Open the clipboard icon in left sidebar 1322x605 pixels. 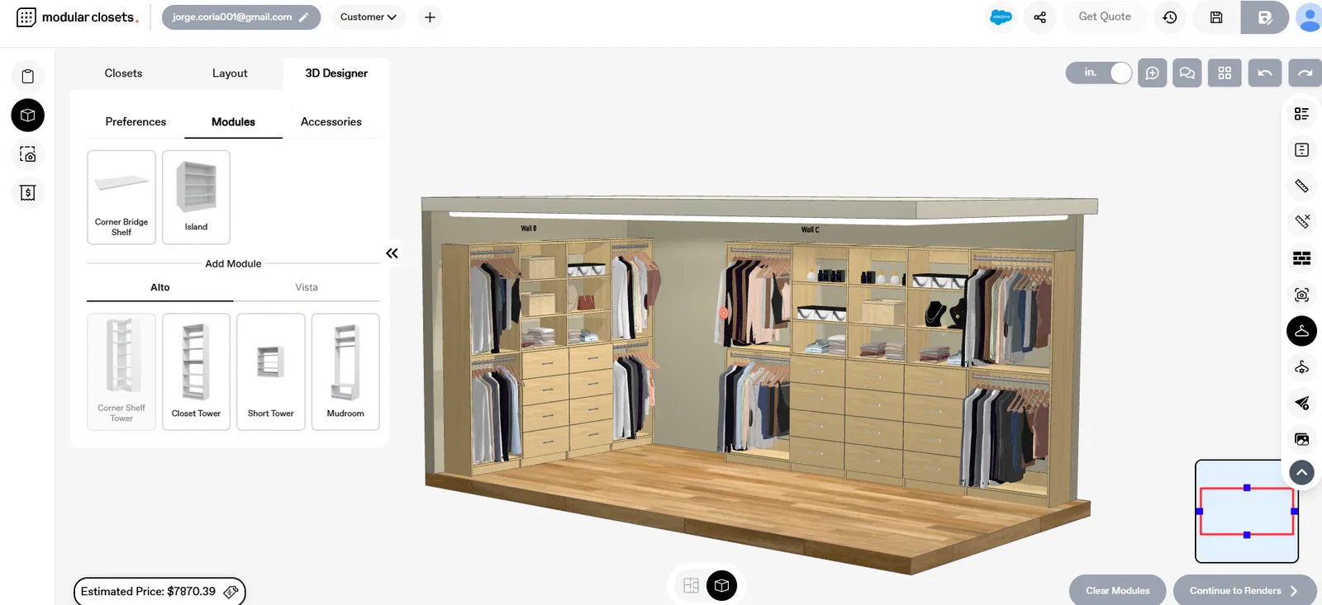click(27, 77)
